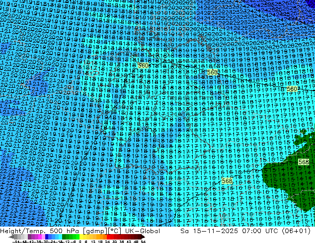315x243 pixels.
Task: Click the 568 contour label on the cyan area
Action: click(x=227, y=181)
